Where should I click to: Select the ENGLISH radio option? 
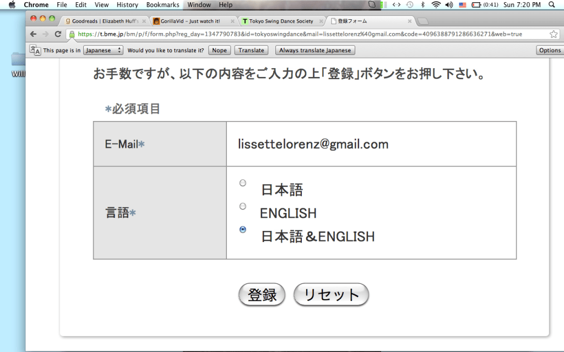(243, 206)
